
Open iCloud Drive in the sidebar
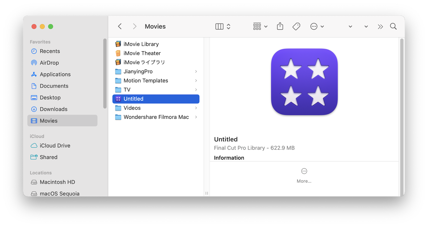[x=62, y=146]
